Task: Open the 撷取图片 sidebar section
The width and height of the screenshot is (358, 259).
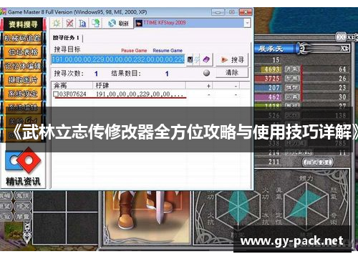Action: [22, 79]
